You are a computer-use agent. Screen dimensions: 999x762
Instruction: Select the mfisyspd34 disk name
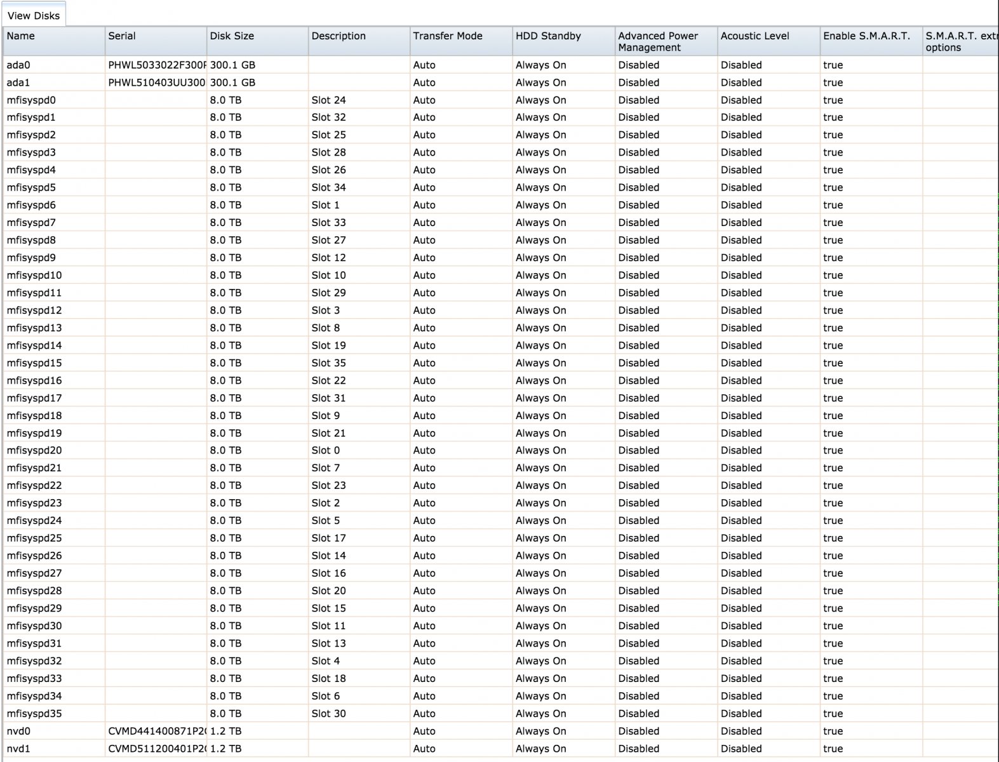point(34,696)
